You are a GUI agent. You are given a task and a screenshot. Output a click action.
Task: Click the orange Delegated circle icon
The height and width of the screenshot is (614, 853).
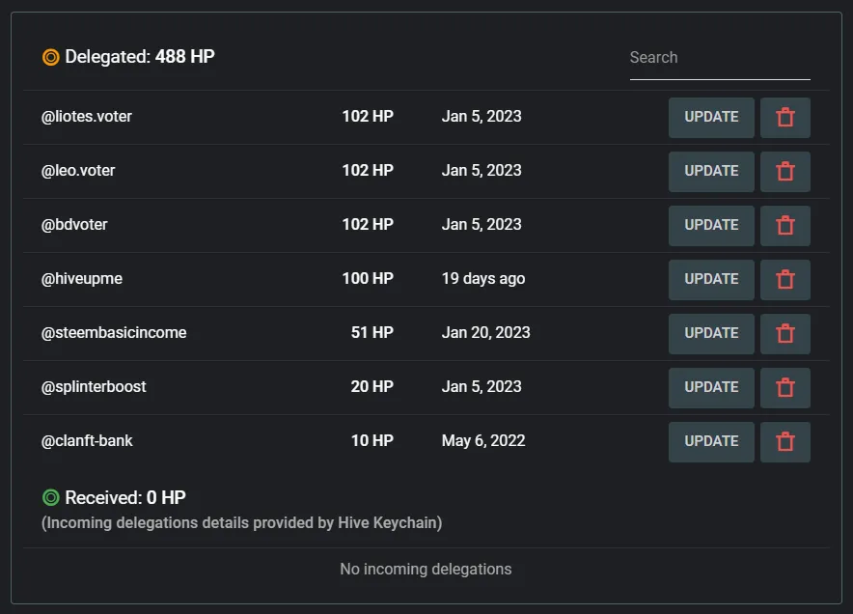click(51, 58)
